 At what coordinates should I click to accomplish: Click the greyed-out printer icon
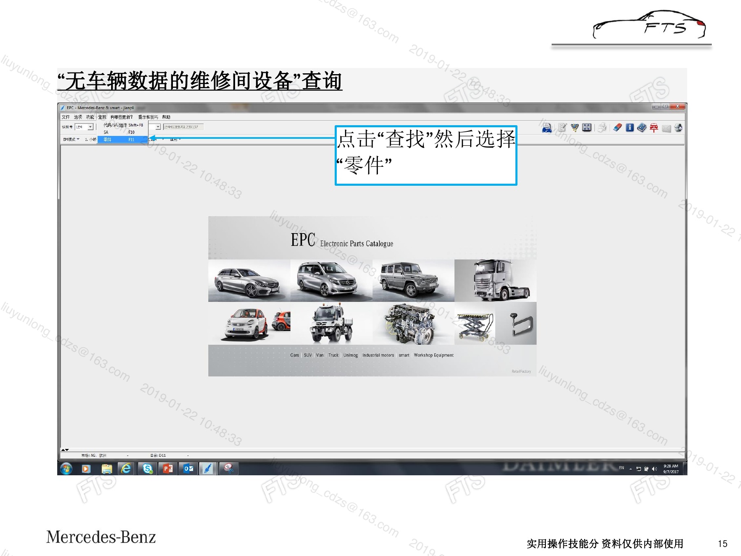tap(602, 128)
